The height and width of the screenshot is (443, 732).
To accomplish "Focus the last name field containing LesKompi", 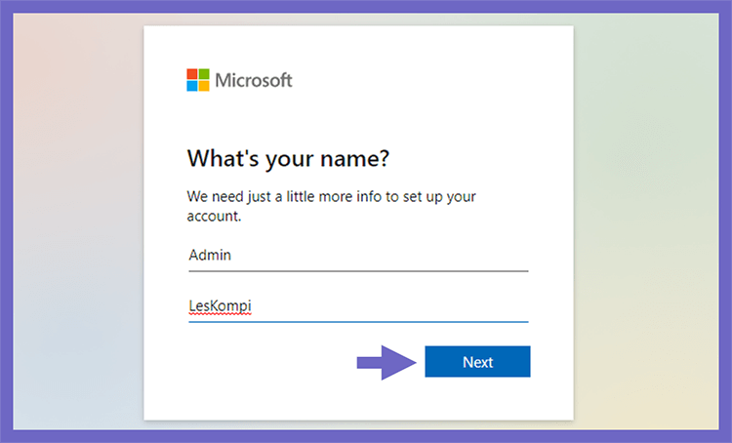I will [x=358, y=306].
